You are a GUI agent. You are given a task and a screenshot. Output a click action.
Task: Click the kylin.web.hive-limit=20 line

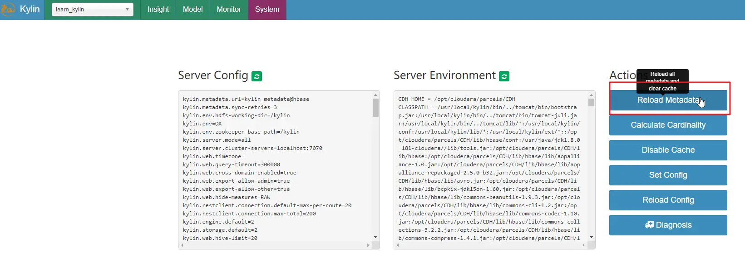220,238
